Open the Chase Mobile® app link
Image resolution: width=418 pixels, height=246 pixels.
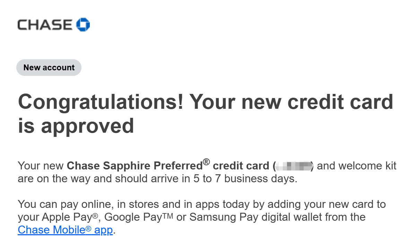coord(66,230)
